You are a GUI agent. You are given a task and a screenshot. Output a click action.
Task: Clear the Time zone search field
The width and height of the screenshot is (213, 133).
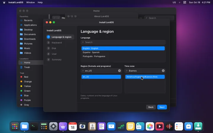[x=163, y=71]
